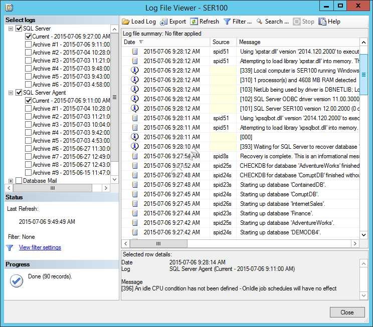This screenshot has height=327, width=373.
Task: Check SQL Server Archive #1 2015-07-06 9:11:00 checkbox
Action: pyautogui.click(x=28, y=45)
